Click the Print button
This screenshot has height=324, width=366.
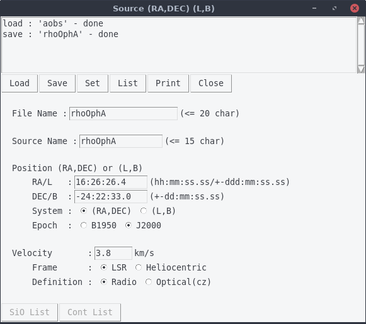tap(168, 84)
